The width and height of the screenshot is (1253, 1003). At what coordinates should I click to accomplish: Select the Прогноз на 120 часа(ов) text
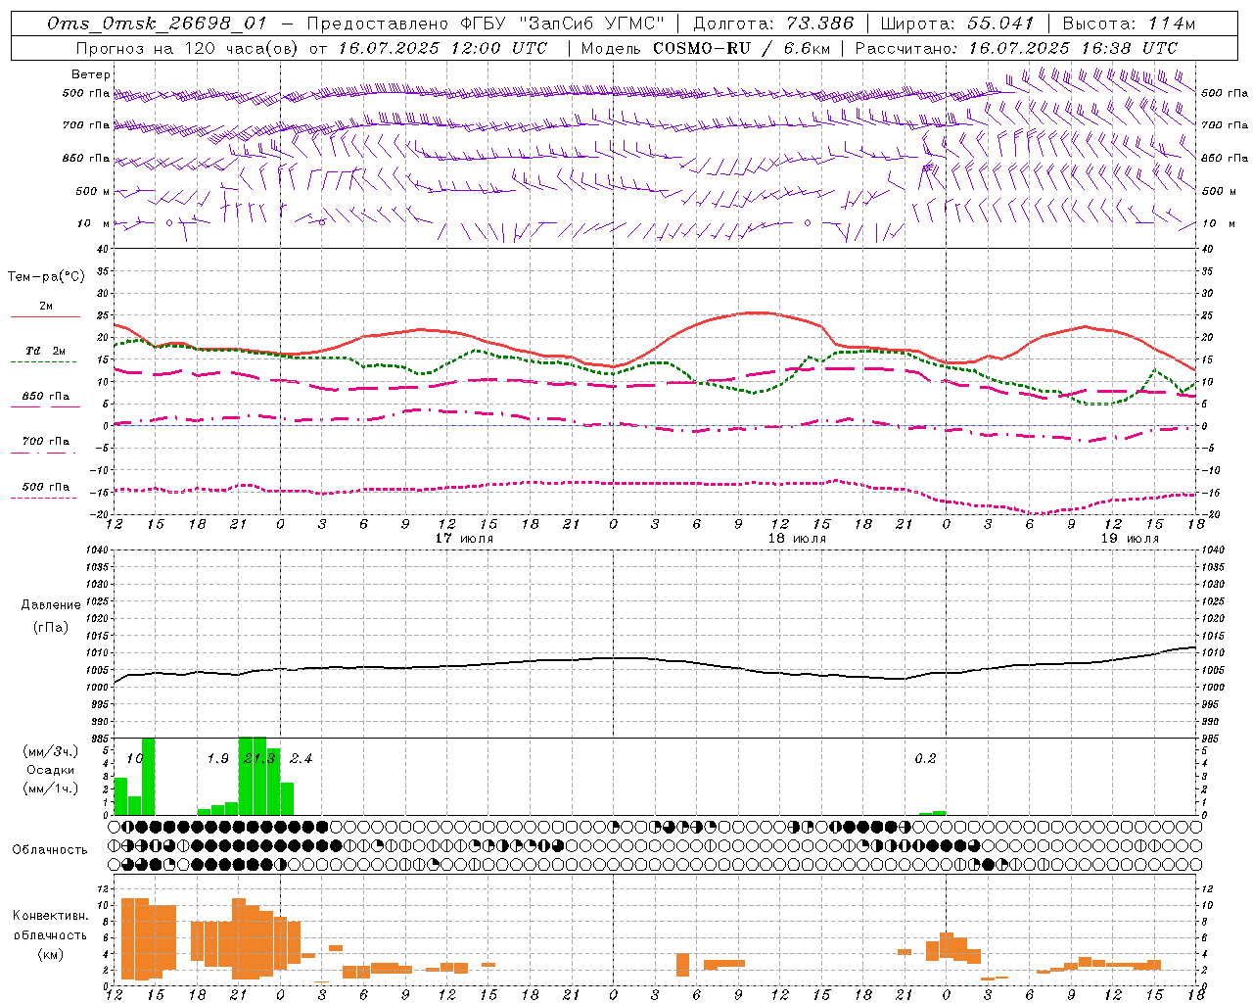(x=187, y=48)
